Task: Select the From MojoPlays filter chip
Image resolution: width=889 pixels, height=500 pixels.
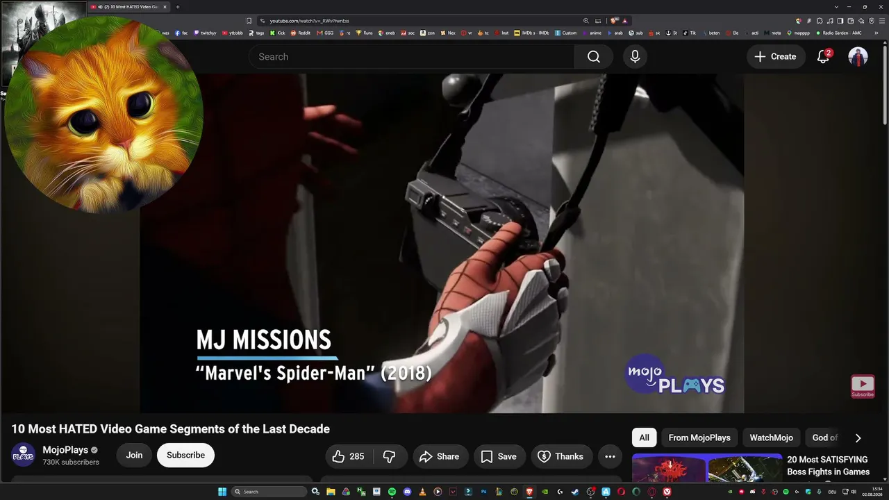Action: point(699,437)
